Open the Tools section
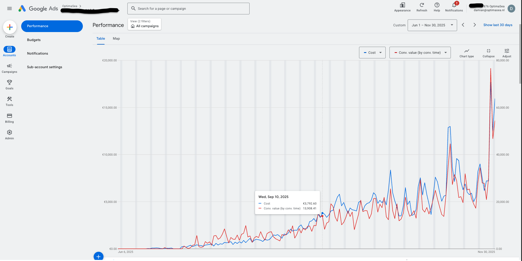 (x=10, y=101)
